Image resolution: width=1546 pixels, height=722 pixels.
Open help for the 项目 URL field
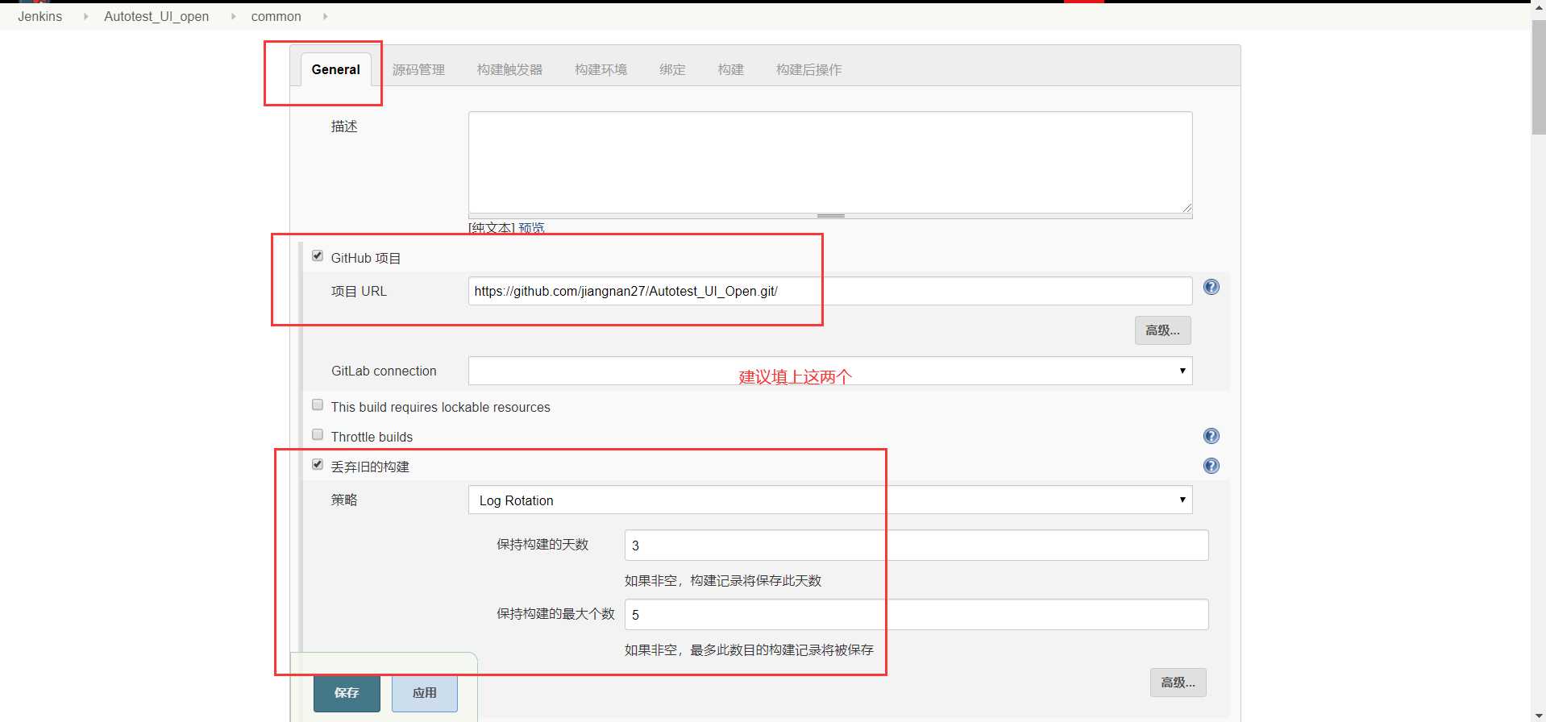click(1211, 287)
